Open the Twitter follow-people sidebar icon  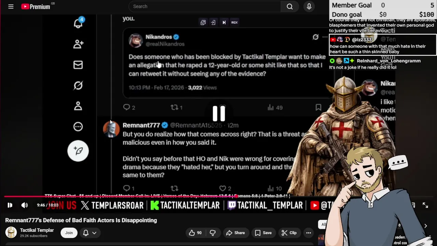[78, 44]
